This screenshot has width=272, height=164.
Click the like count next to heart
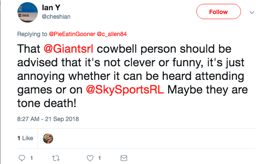point(99,158)
